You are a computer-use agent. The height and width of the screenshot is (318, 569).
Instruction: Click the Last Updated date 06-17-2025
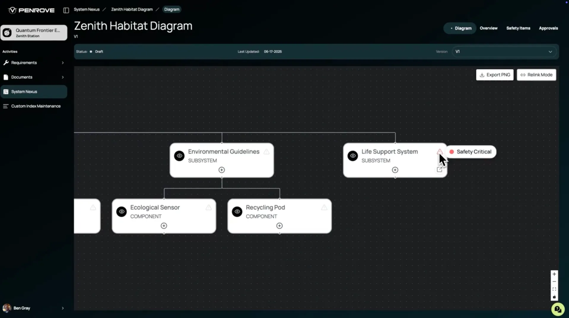(273, 52)
